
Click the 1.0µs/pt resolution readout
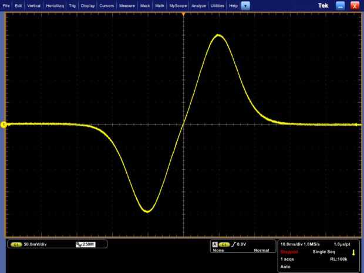coord(342,244)
